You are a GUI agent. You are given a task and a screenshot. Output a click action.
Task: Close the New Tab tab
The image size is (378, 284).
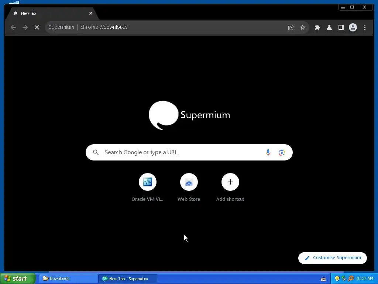[x=91, y=13]
